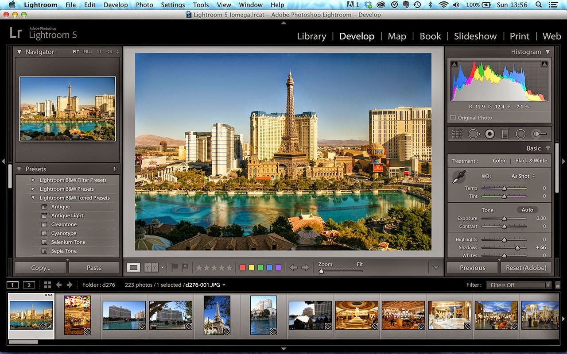Expand Lightroom B&W Filter Presets folder

[33, 180]
